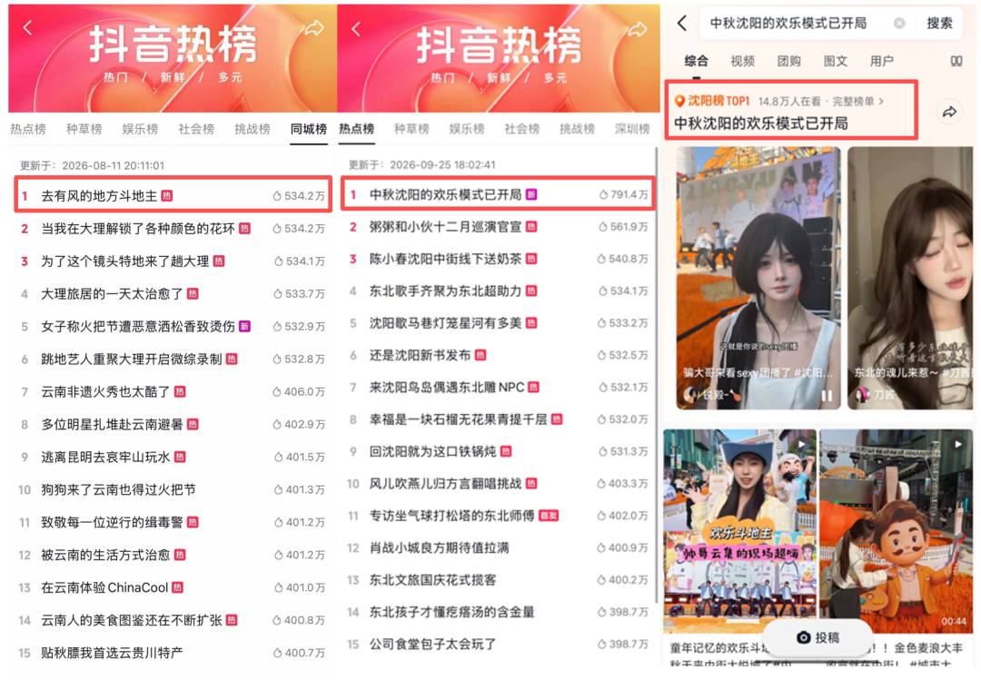Open 为了这个镜头特地来了趟大理 entry
Image resolution: width=981 pixels, height=680 pixels.
click(x=173, y=261)
